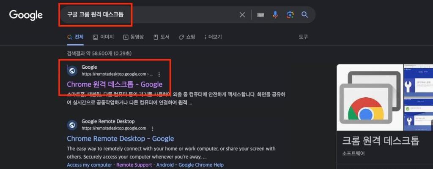Open Chrome 원격 데스크톱 - Google link

tap(115, 84)
